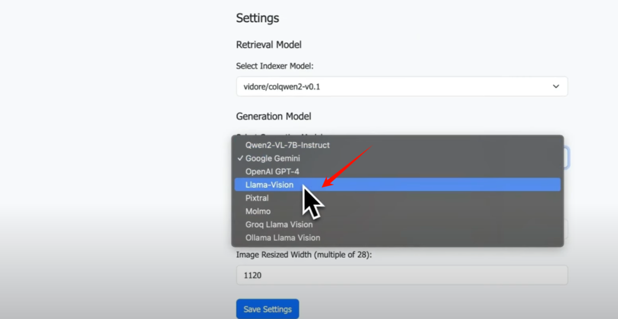
Task: Select the highlighted Llama-Vision option
Action: coord(270,185)
